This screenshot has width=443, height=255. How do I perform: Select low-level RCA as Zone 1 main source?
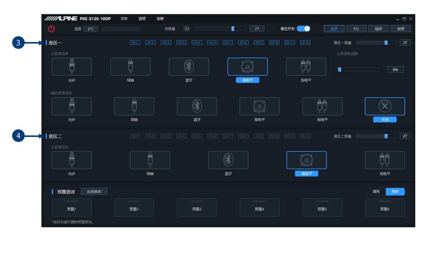(x=306, y=67)
